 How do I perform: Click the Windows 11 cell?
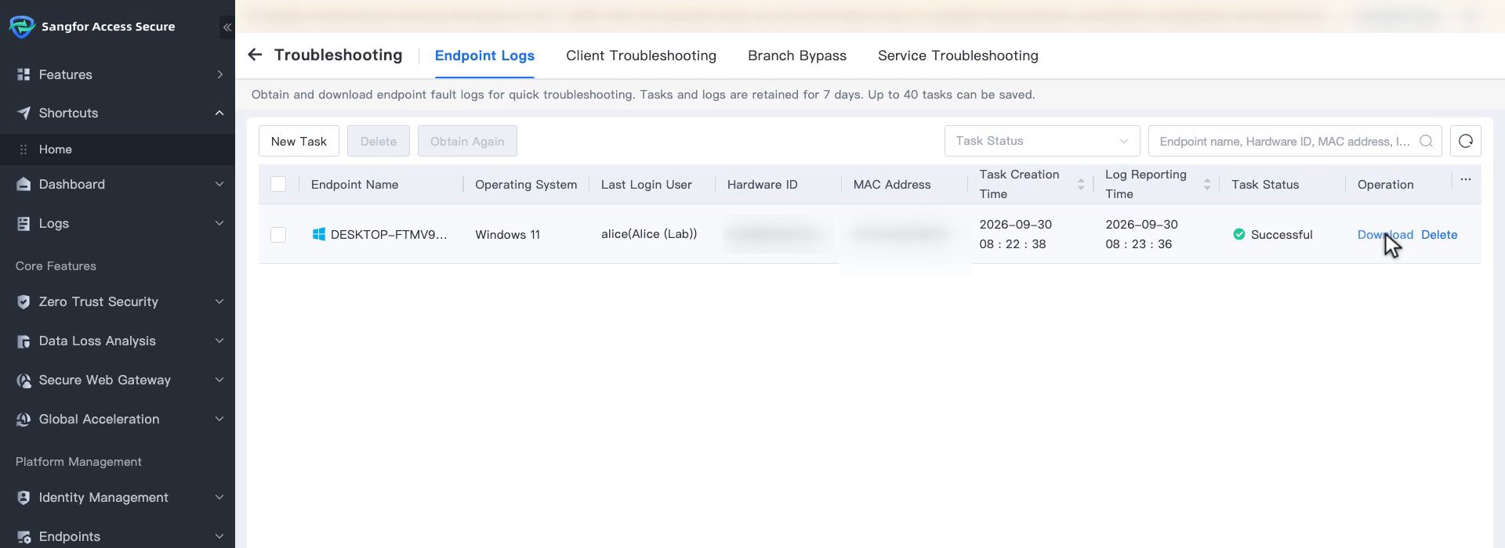coord(507,234)
